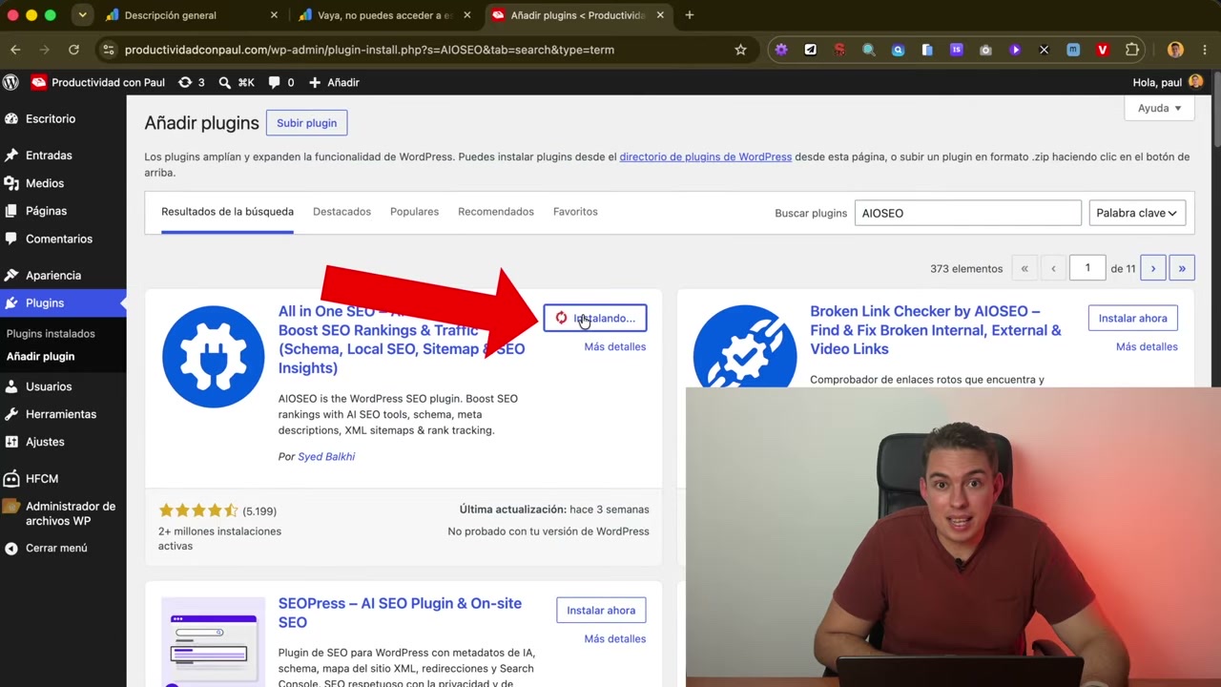
Task: Click the paul user avatar in the admin bar
Action: pos(1195,82)
